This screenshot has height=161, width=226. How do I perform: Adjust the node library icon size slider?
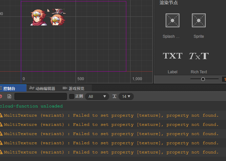click(x=203, y=79)
